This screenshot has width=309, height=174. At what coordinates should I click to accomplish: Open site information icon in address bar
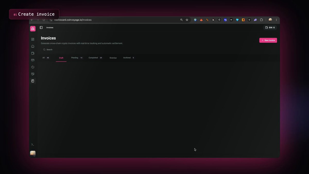pyautogui.click(x=51, y=20)
